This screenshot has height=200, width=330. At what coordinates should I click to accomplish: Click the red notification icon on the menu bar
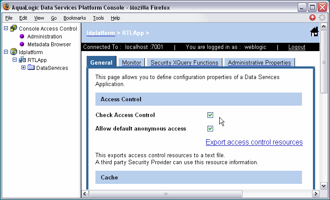(x=312, y=17)
